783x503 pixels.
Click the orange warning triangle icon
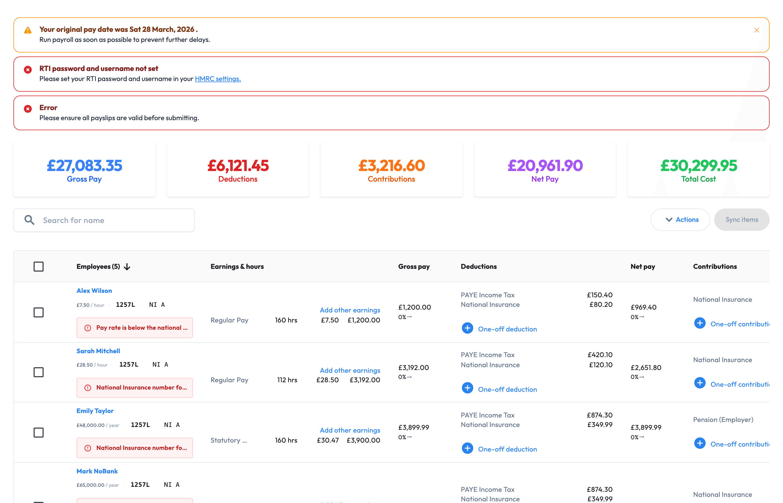click(28, 30)
